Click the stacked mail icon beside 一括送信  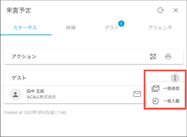click(155, 89)
